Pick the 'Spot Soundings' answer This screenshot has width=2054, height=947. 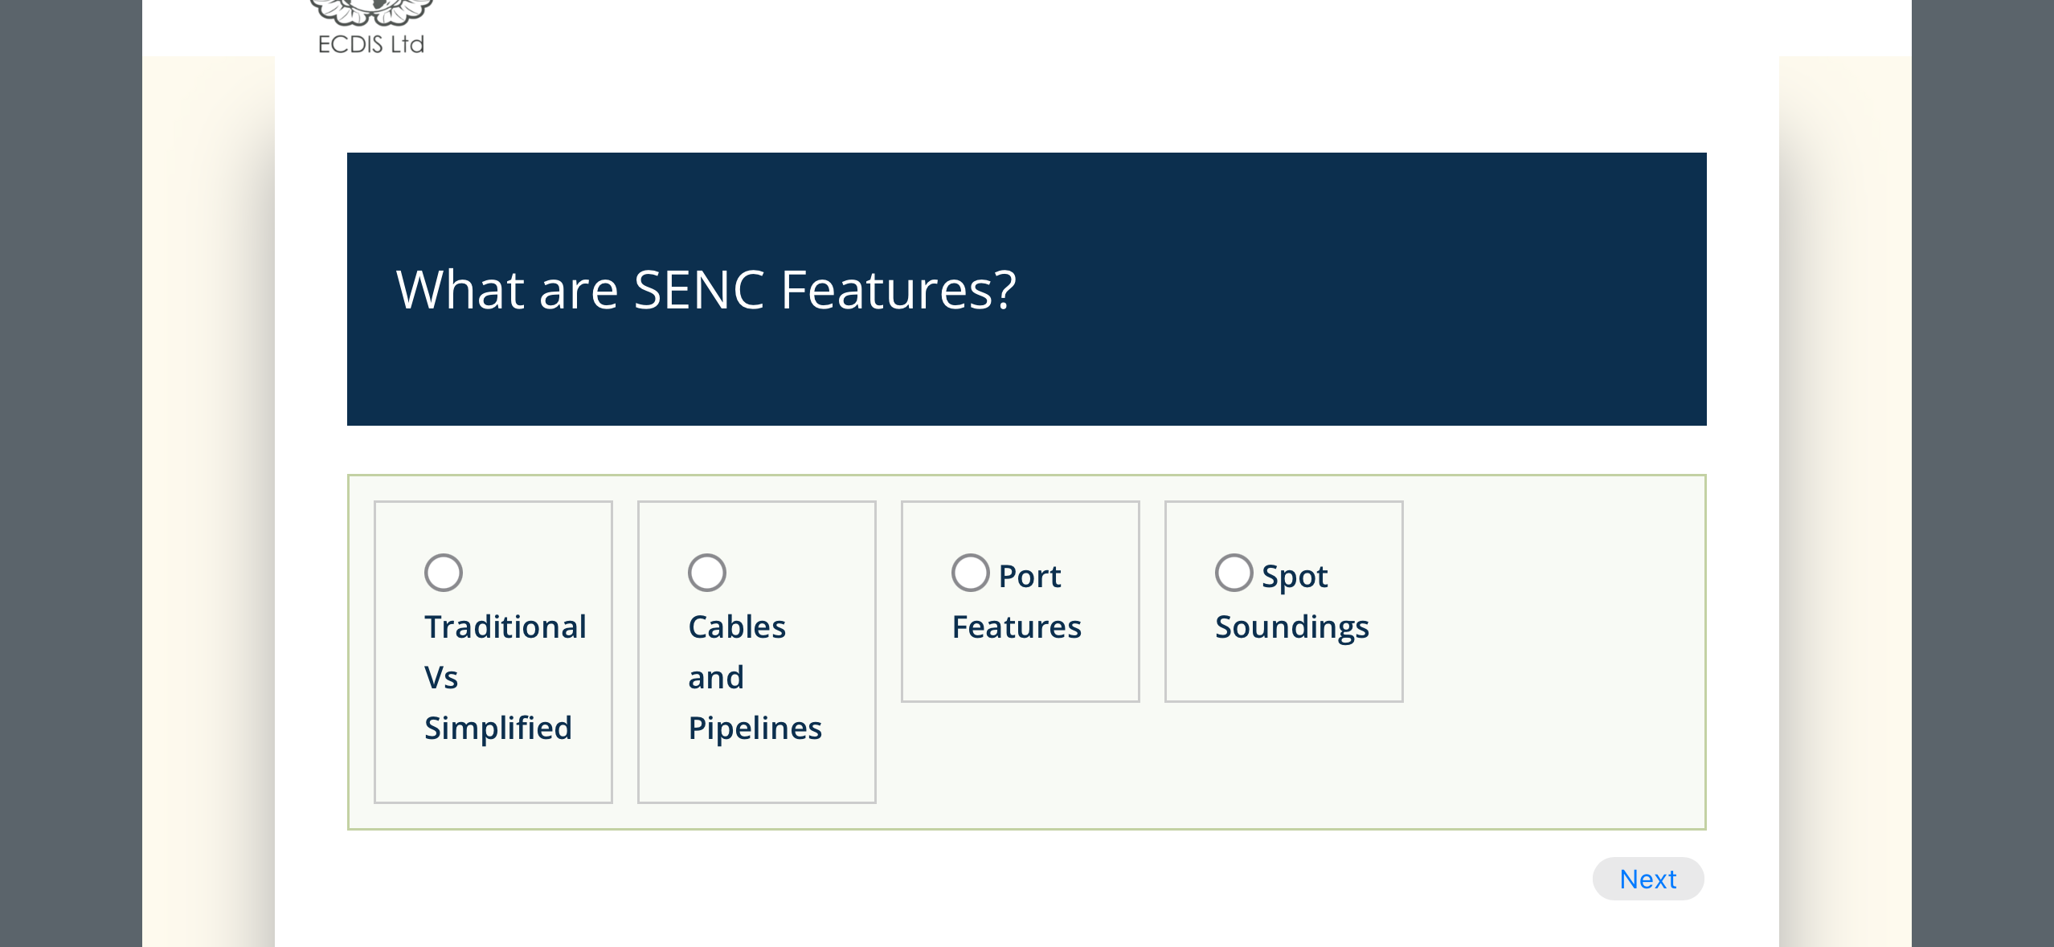1233,572
